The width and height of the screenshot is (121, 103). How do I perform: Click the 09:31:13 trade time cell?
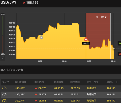(59, 101)
